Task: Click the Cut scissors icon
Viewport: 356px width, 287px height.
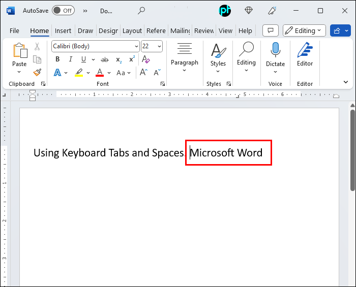Action: point(37,46)
